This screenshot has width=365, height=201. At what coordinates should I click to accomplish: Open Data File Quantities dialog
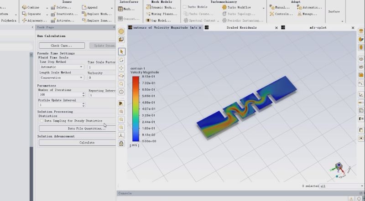77,129
